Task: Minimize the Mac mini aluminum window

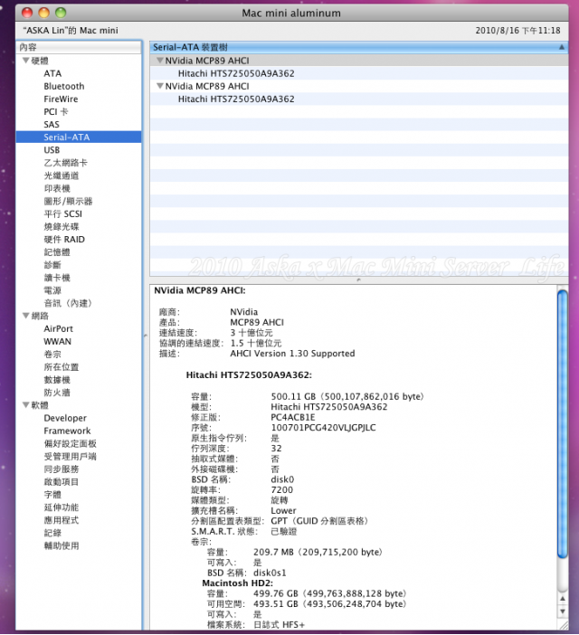Action: (43, 13)
